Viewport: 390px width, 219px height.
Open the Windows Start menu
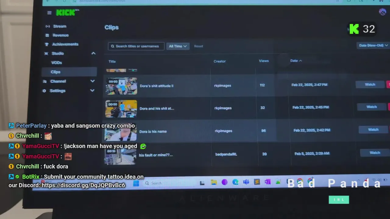(136, 183)
